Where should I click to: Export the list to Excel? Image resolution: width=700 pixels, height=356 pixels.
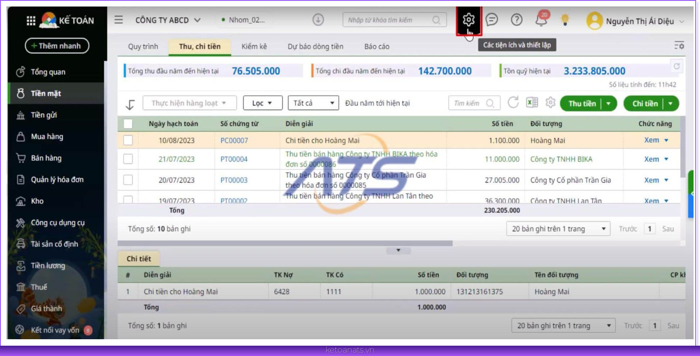click(532, 103)
